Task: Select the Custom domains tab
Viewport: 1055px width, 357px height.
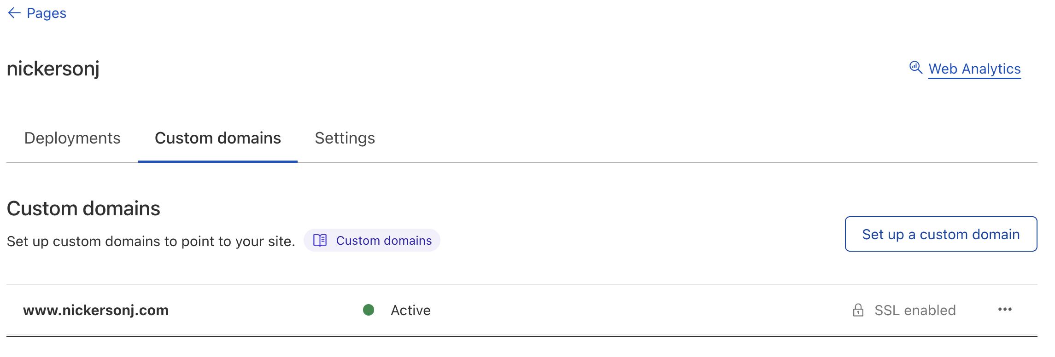Action: click(218, 138)
